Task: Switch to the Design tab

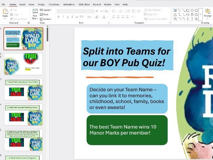Action: (x=41, y=4)
